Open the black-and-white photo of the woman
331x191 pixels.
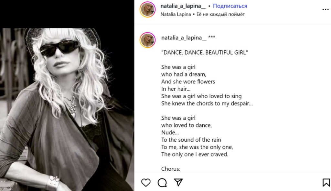point(67,109)
